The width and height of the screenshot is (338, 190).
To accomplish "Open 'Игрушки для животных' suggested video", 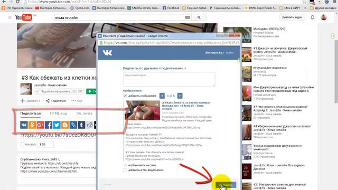I will click(270, 68).
